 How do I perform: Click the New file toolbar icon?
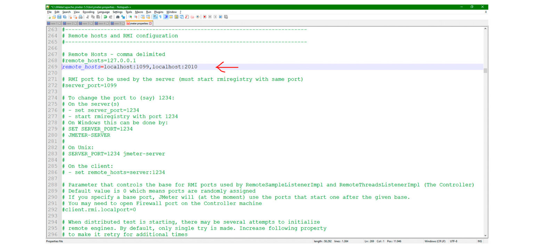[x=49, y=17]
